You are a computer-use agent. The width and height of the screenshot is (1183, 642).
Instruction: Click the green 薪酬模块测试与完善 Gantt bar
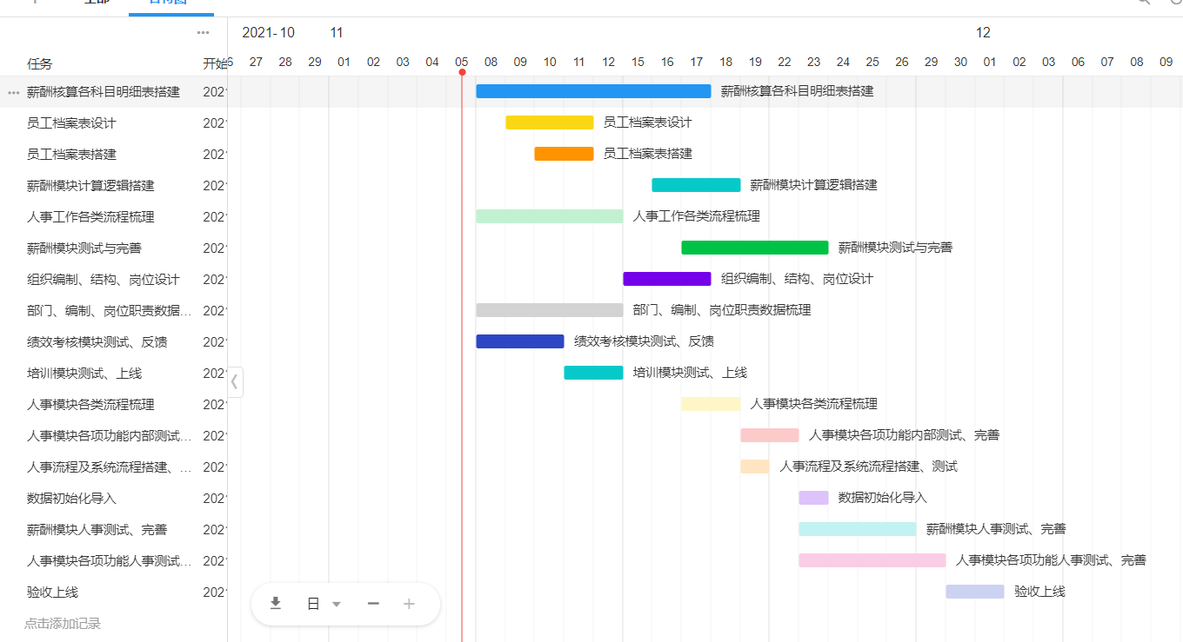click(754, 248)
